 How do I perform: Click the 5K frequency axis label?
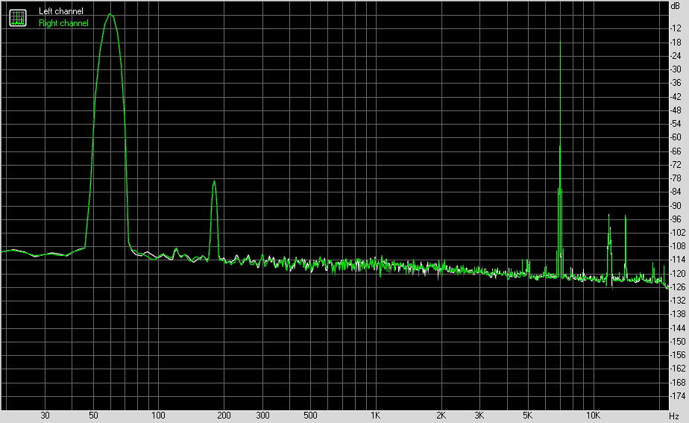[x=527, y=416]
